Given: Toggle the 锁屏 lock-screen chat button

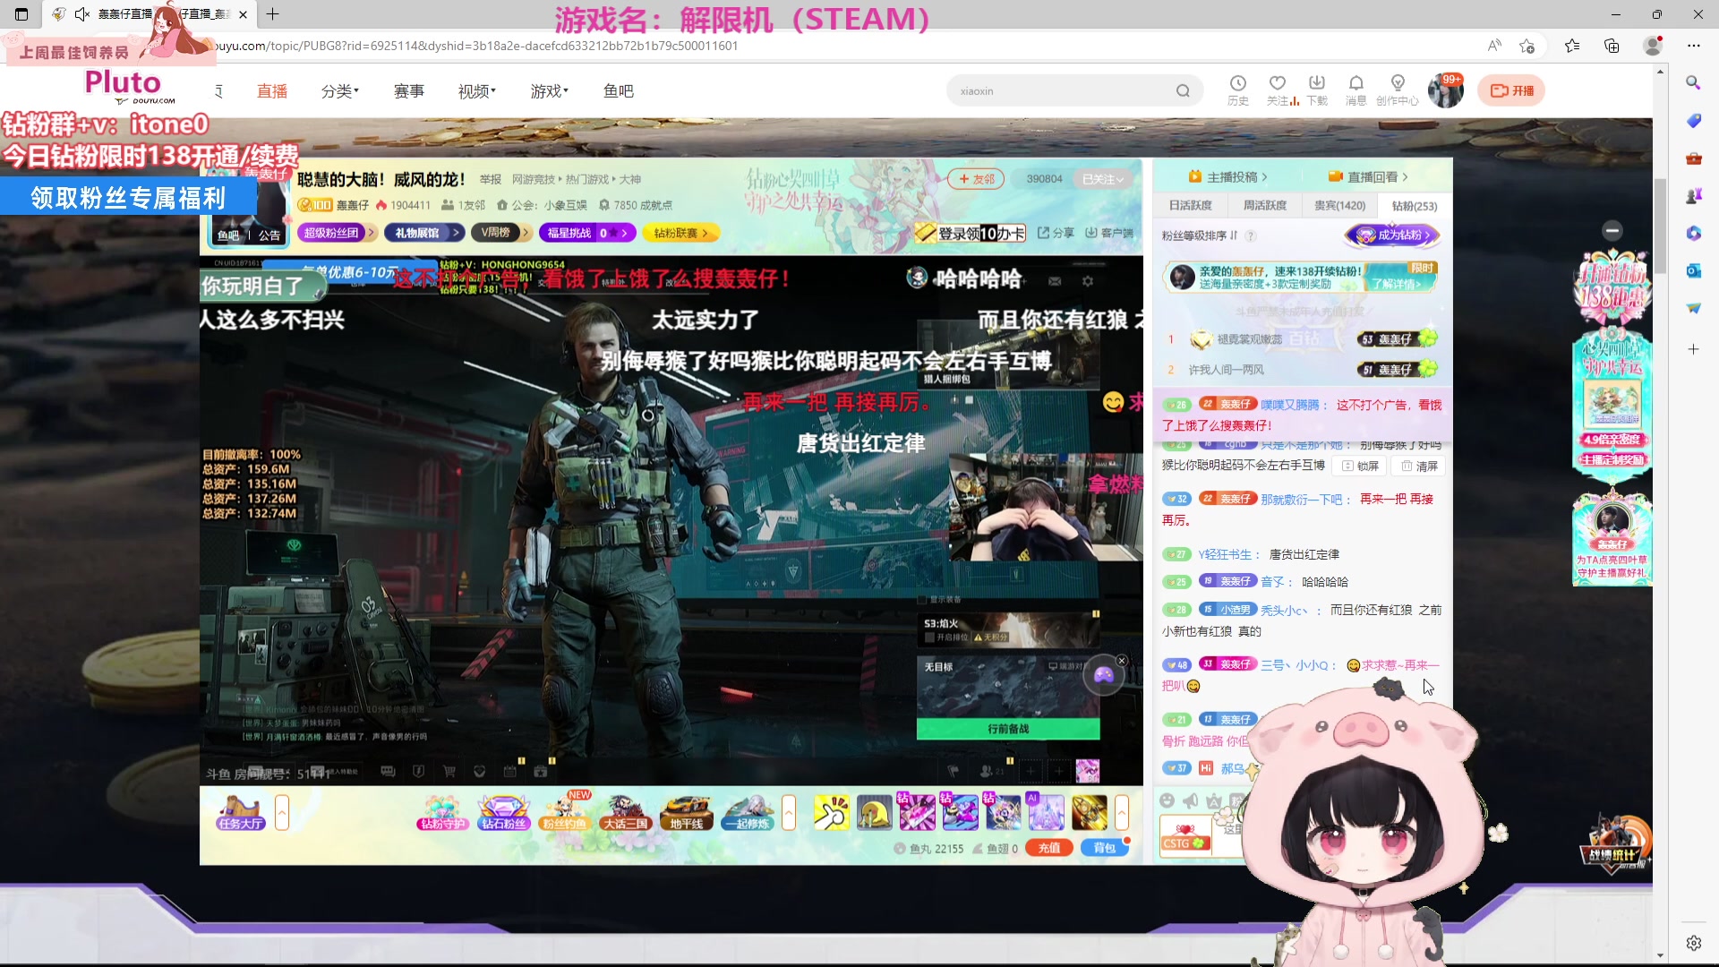Looking at the screenshot, I should point(1360,466).
